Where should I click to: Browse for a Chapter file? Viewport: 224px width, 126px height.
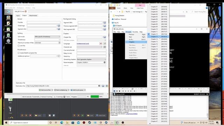105,37
